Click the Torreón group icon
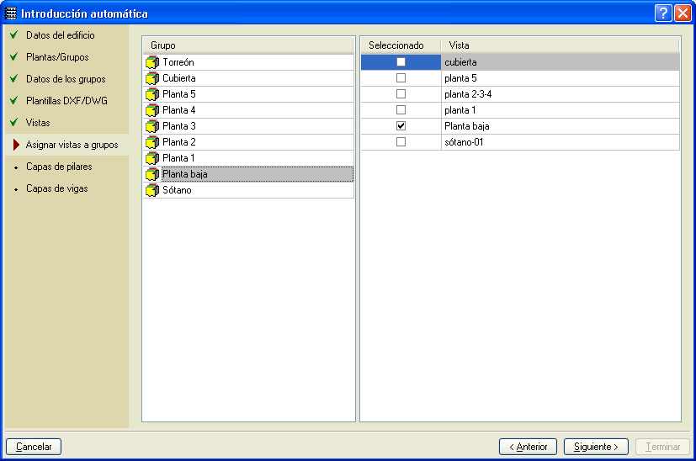The image size is (696, 461). point(151,62)
